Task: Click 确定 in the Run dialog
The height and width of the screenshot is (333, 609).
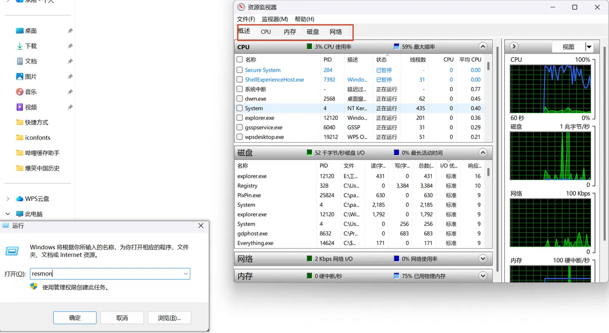Action: (75, 318)
